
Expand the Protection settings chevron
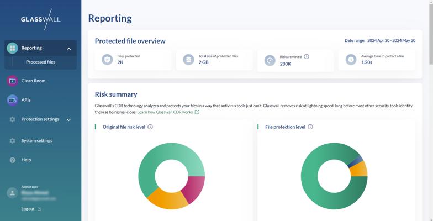[x=69, y=120]
